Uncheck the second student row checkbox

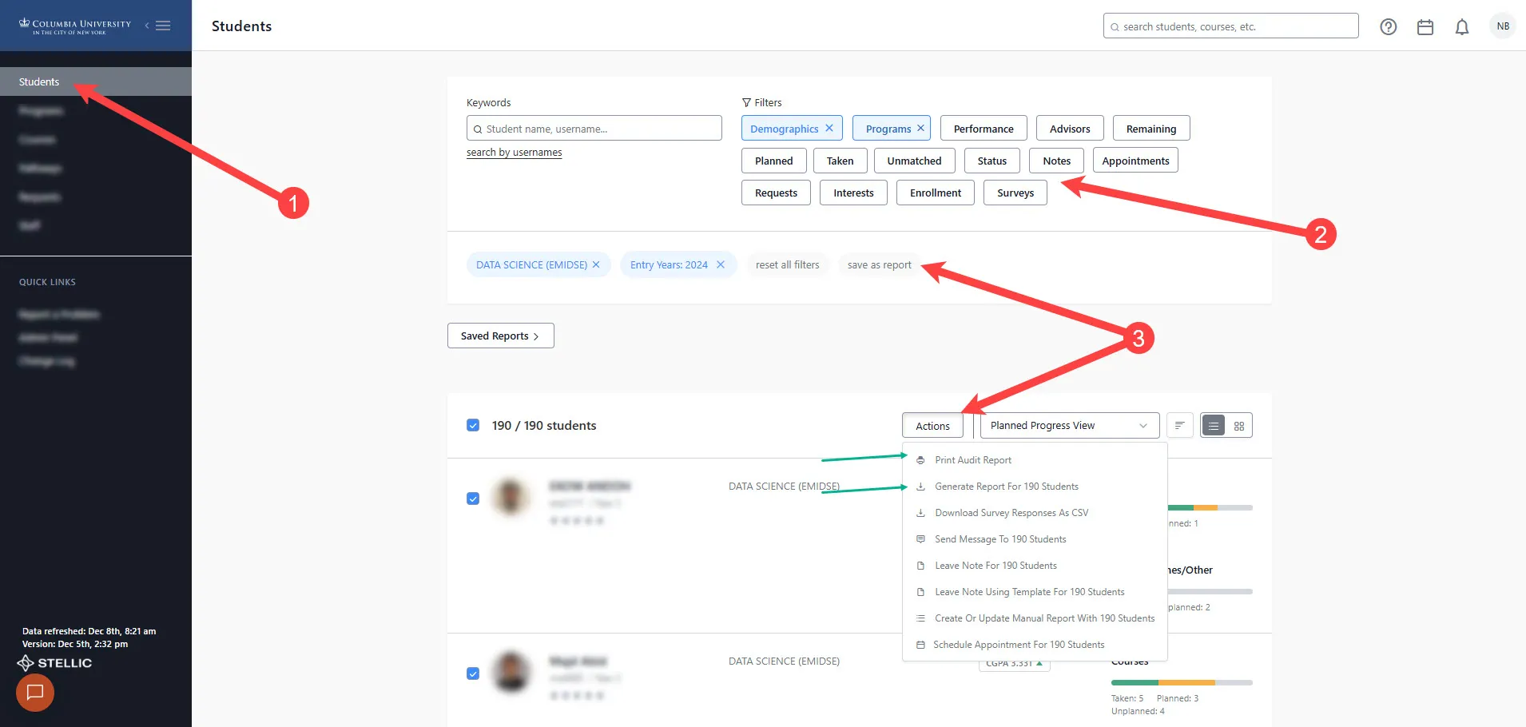point(473,673)
